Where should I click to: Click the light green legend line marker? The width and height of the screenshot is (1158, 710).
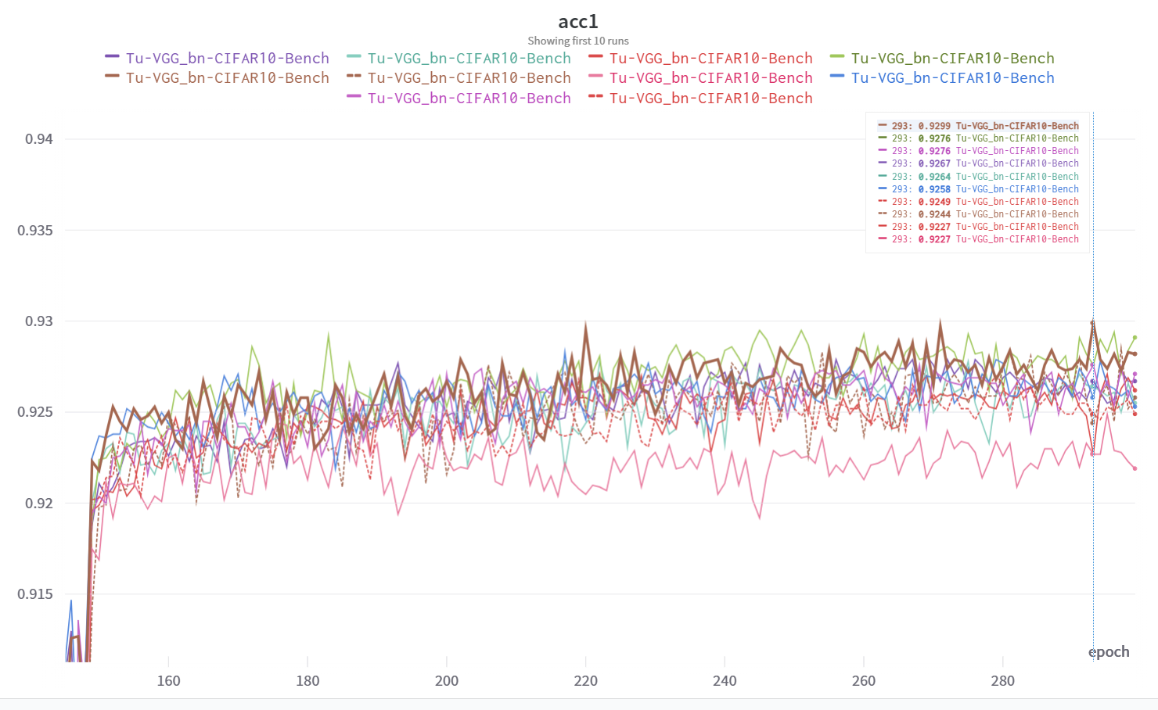(838, 57)
